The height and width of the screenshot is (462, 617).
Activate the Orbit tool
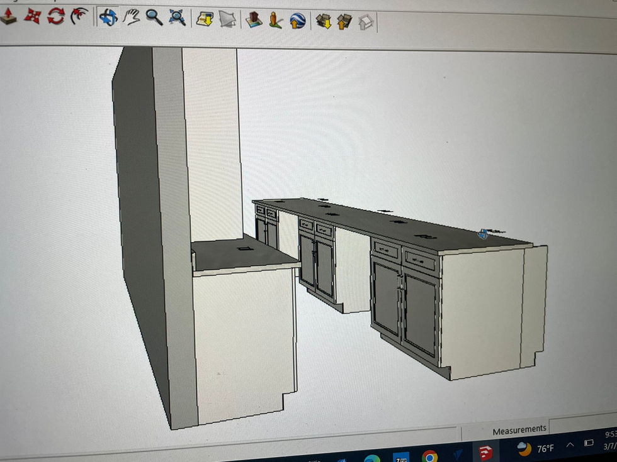(x=108, y=18)
